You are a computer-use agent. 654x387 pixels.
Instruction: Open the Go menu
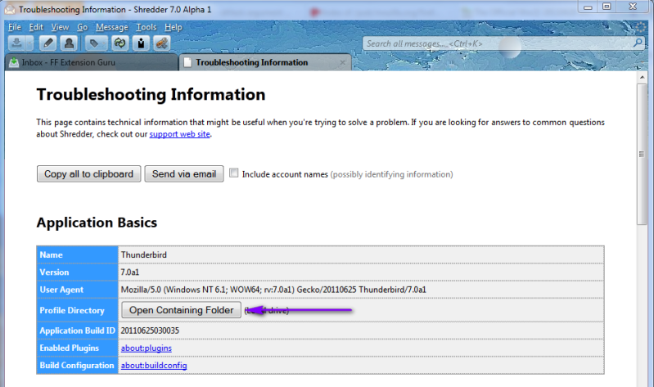82,27
